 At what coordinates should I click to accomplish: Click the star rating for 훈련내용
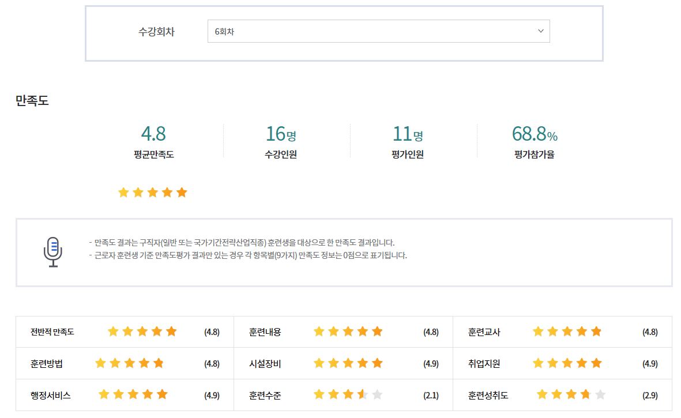click(348, 332)
